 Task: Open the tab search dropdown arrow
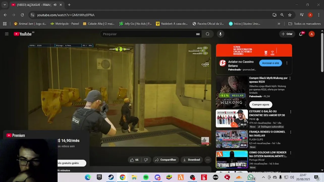pyautogui.click(x=5, y=5)
